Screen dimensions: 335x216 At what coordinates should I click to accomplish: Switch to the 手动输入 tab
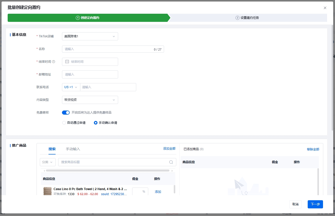(x=73, y=149)
